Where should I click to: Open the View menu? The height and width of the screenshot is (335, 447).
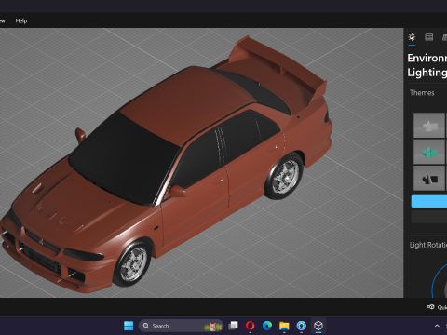(x=3, y=20)
